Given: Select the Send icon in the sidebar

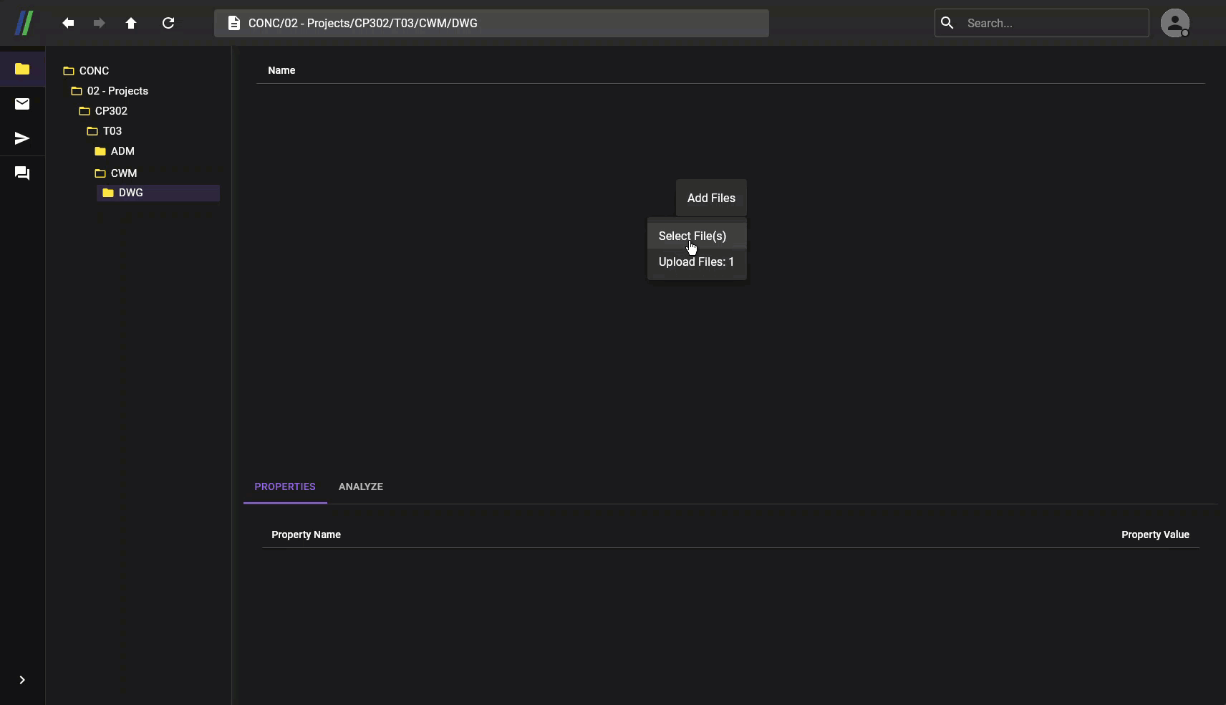Looking at the screenshot, I should [21, 138].
